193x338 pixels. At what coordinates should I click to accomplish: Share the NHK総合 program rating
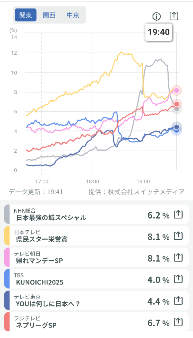178,215
